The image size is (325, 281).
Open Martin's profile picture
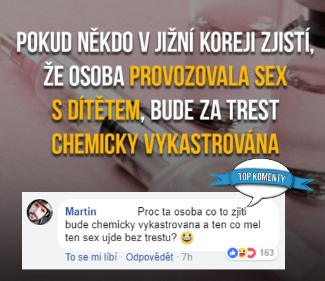(39, 212)
